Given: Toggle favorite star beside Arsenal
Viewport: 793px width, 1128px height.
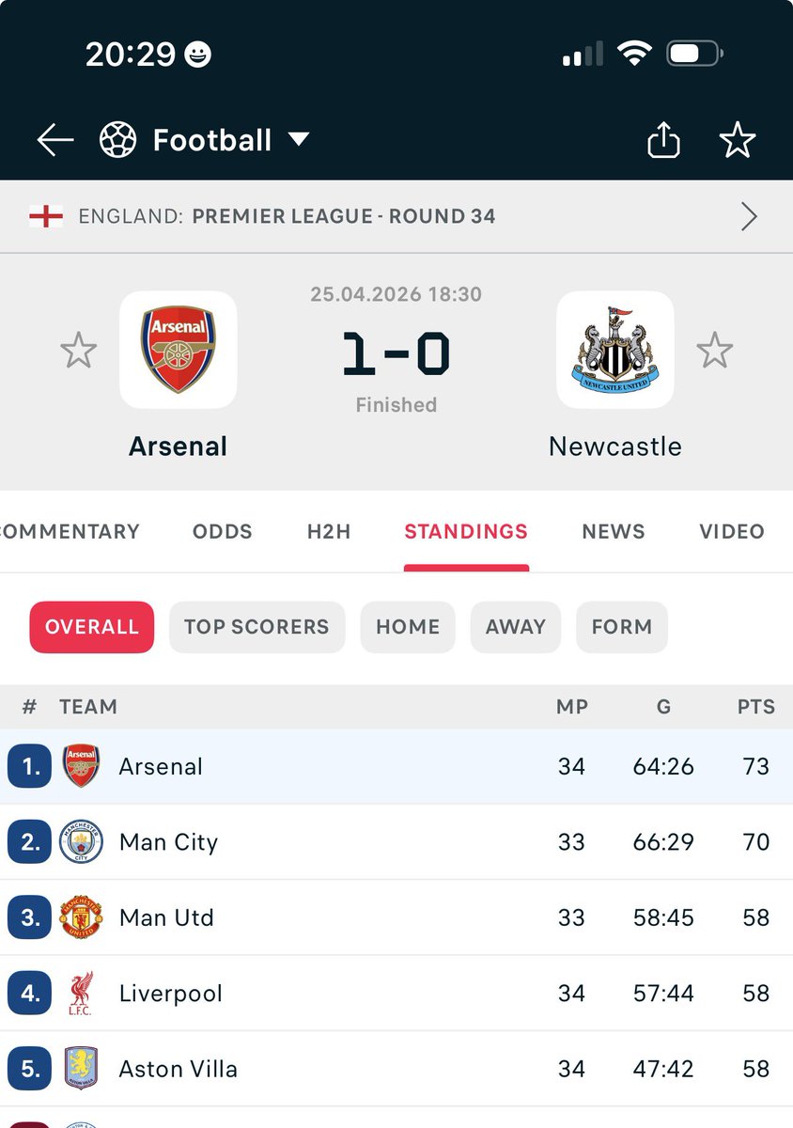Looking at the screenshot, I should pos(78,351).
